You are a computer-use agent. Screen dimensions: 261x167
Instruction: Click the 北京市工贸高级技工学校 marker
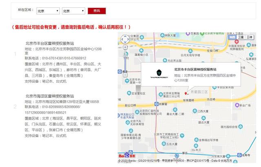(x=182, y=136)
